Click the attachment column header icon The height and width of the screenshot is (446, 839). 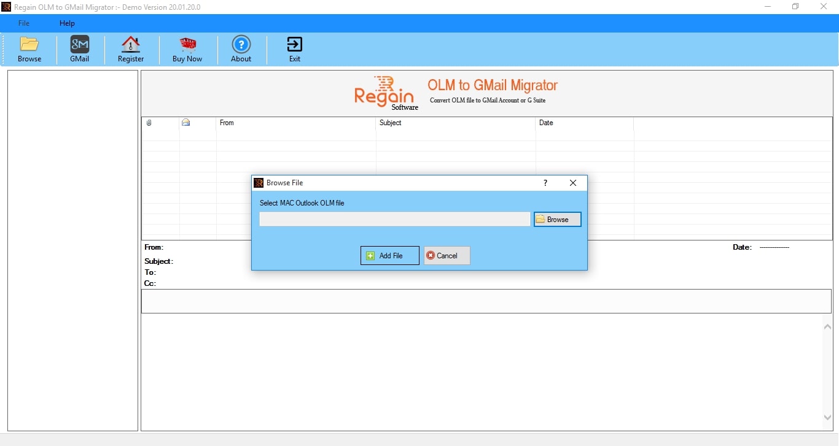149,123
